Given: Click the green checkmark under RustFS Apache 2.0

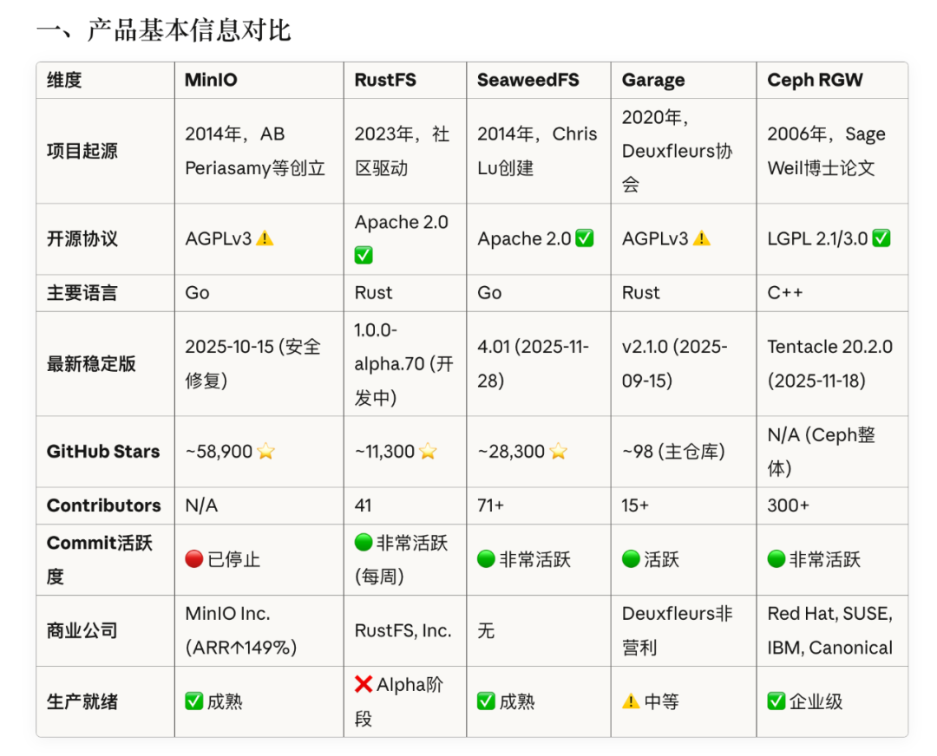Looking at the screenshot, I should pyautogui.click(x=364, y=256).
